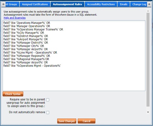
Task: Click the scrollbar down arrow
Action: tap(148, 112)
